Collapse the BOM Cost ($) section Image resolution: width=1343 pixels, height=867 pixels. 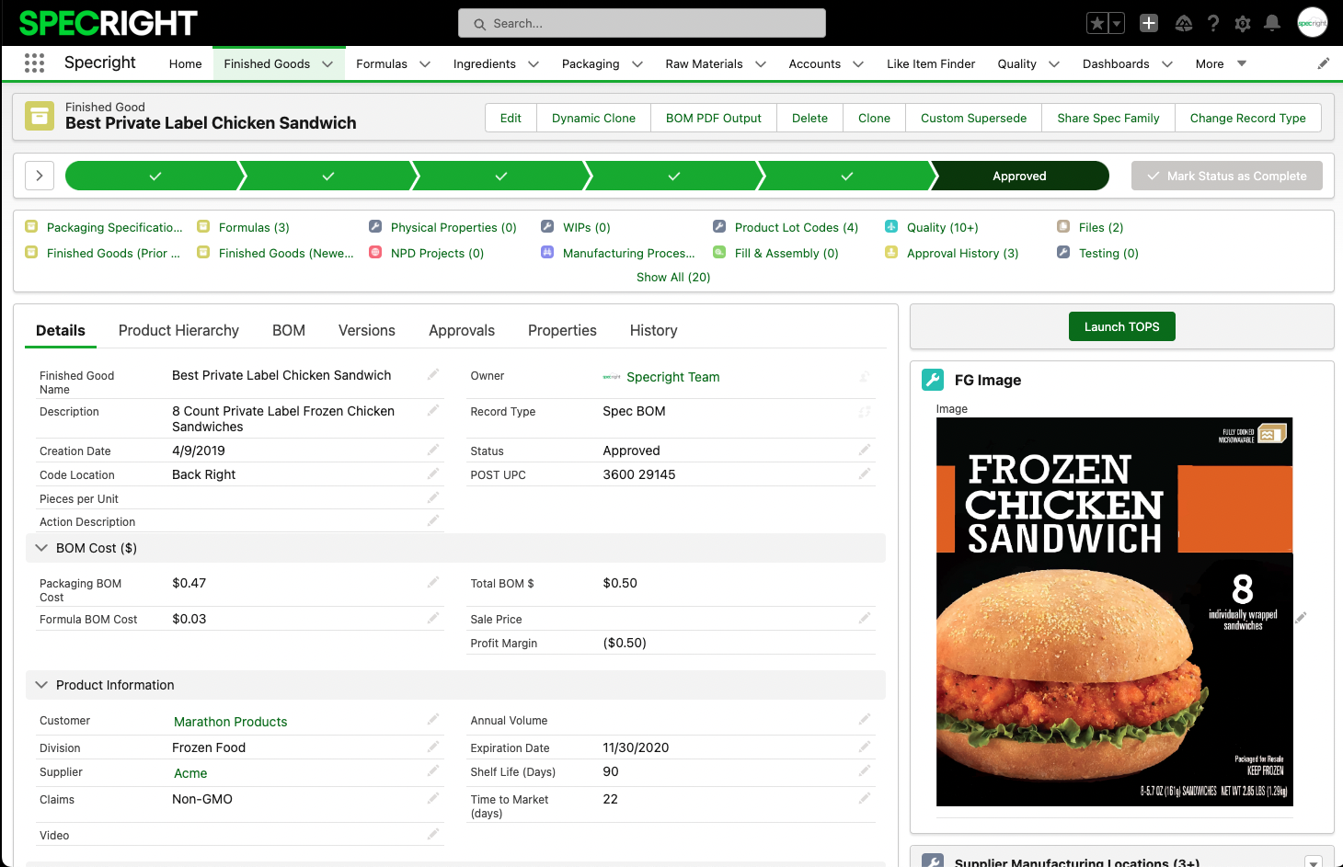click(x=41, y=548)
